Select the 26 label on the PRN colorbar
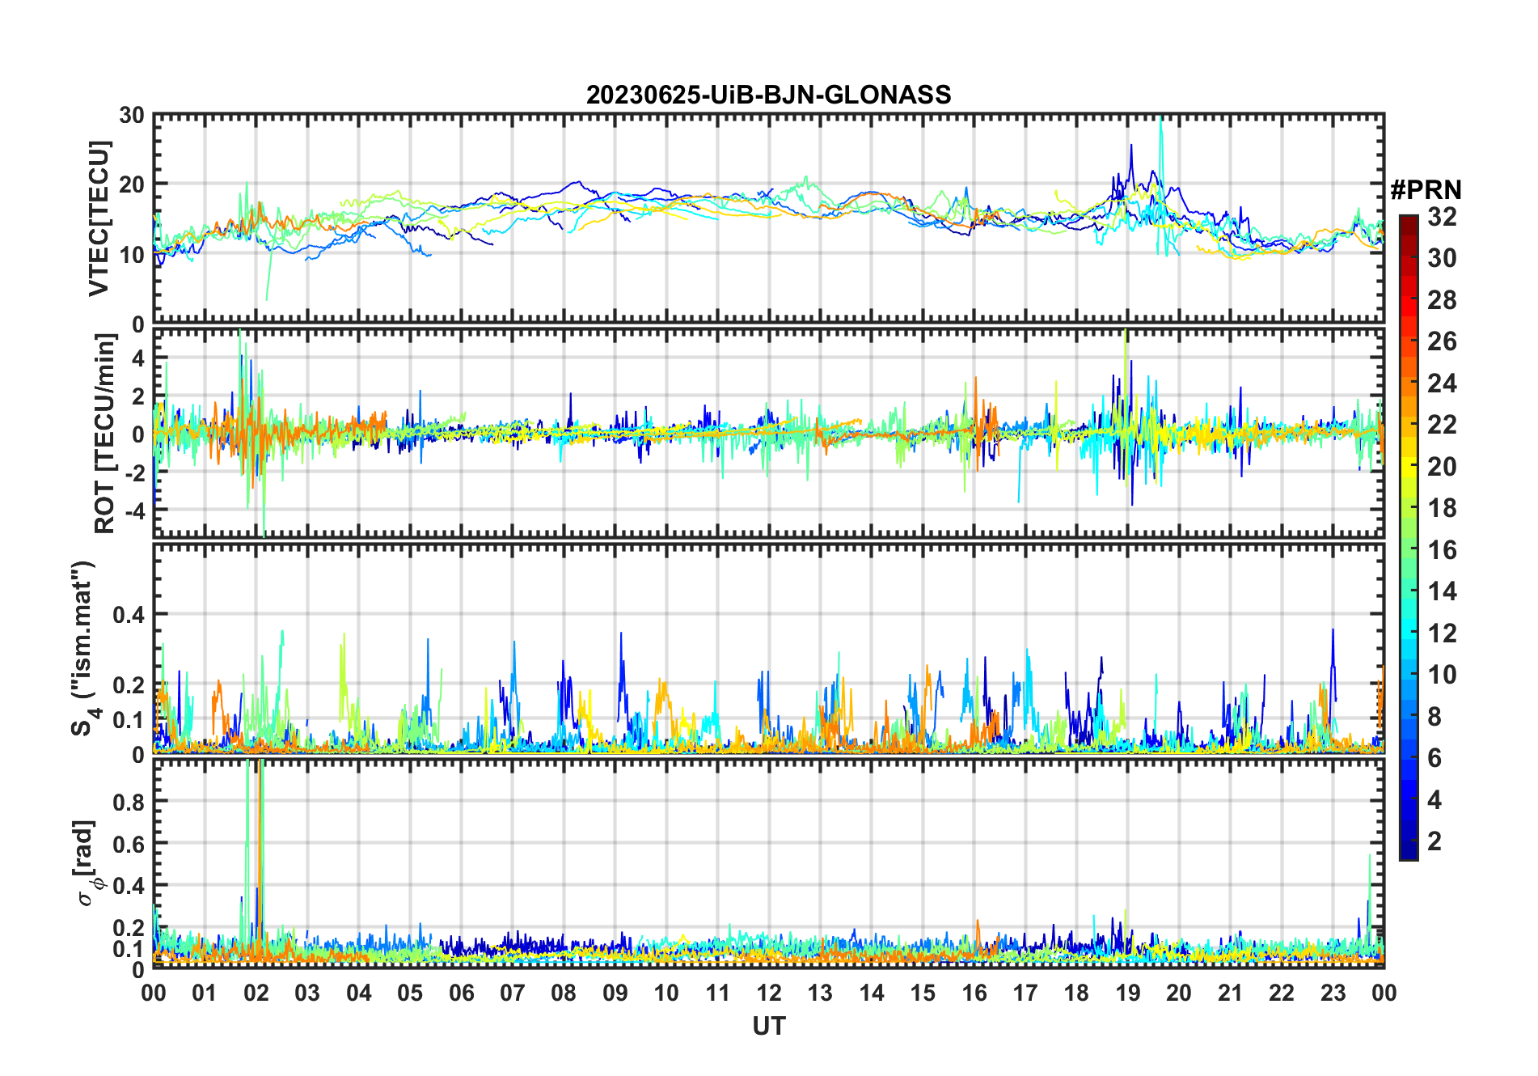Viewport: 1538px width, 1076px height. pos(1442,341)
